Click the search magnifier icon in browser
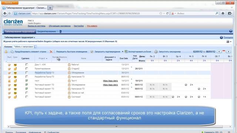The image size is (237, 133). tap(217, 13)
